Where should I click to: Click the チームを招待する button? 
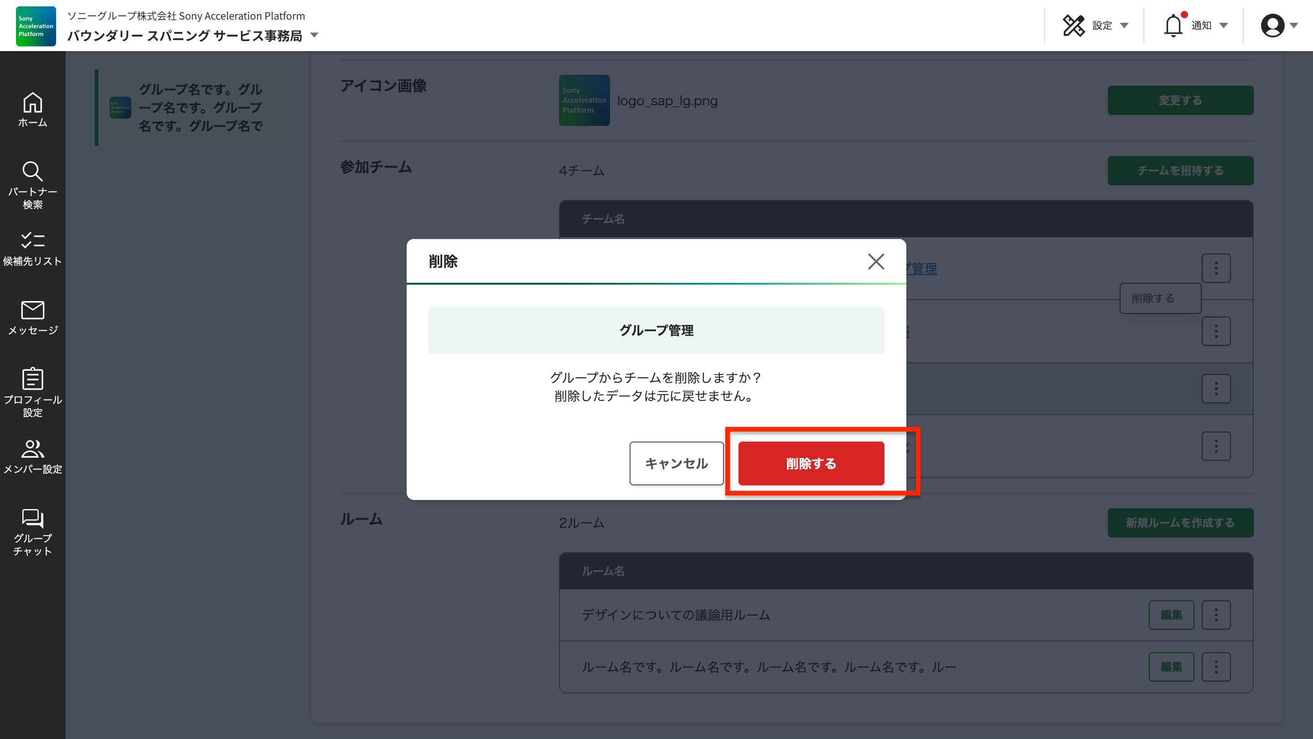[x=1180, y=170]
